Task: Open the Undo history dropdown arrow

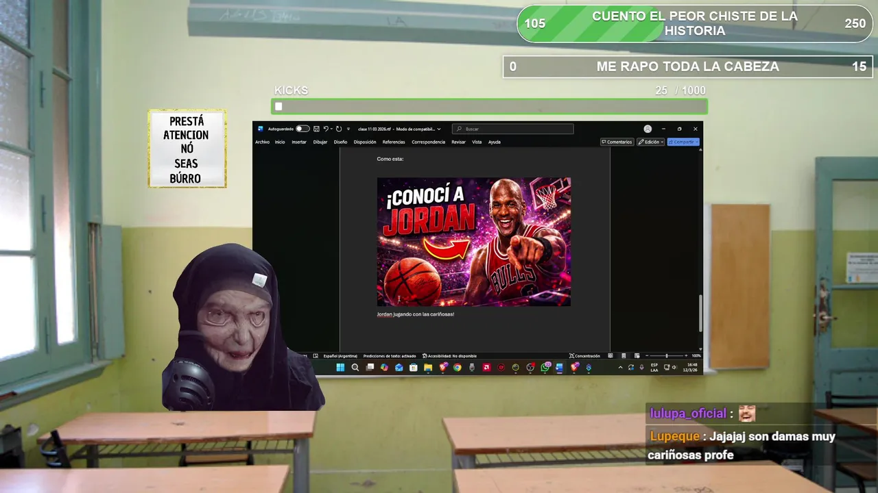Action: click(331, 129)
